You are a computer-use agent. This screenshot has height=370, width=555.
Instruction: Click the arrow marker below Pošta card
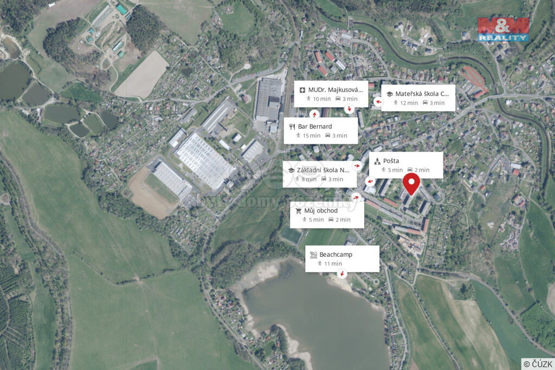pyautogui.click(x=370, y=181)
